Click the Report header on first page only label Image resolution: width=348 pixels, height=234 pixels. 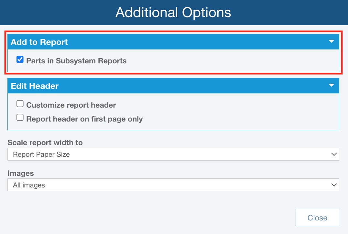point(84,119)
